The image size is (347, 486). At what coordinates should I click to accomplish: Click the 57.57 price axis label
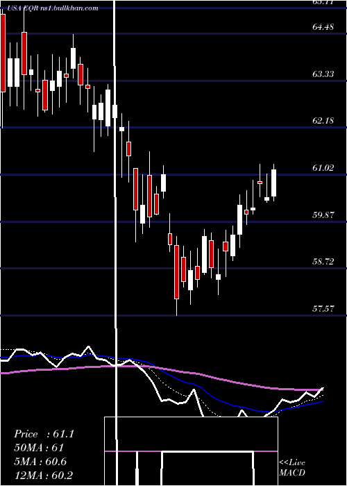click(323, 309)
